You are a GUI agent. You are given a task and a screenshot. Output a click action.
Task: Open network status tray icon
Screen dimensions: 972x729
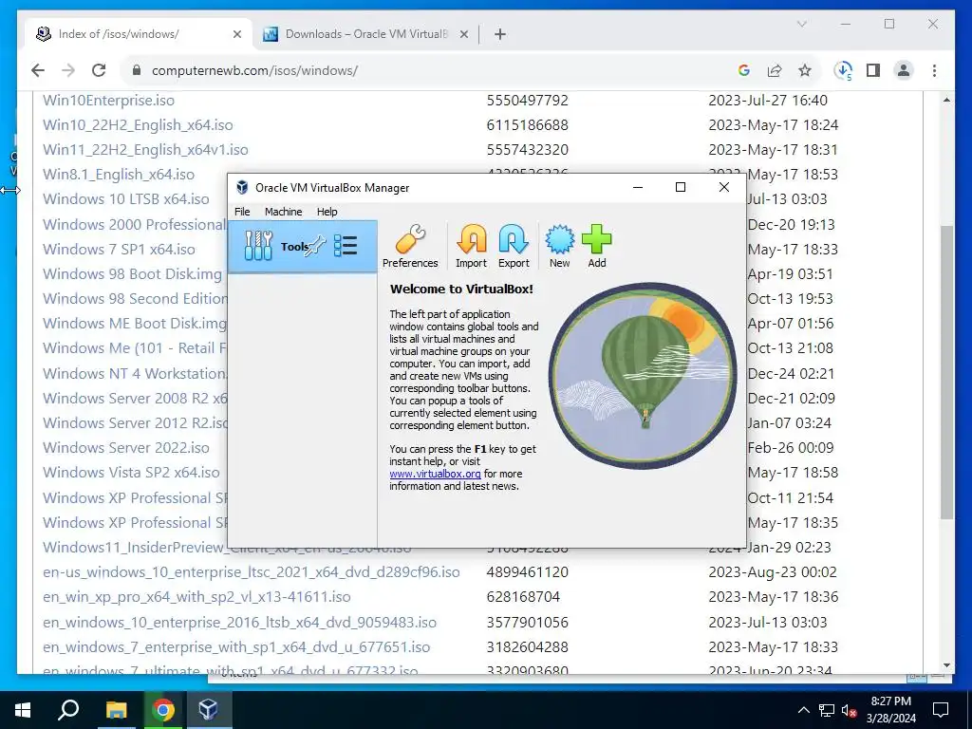click(x=827, y=710)
